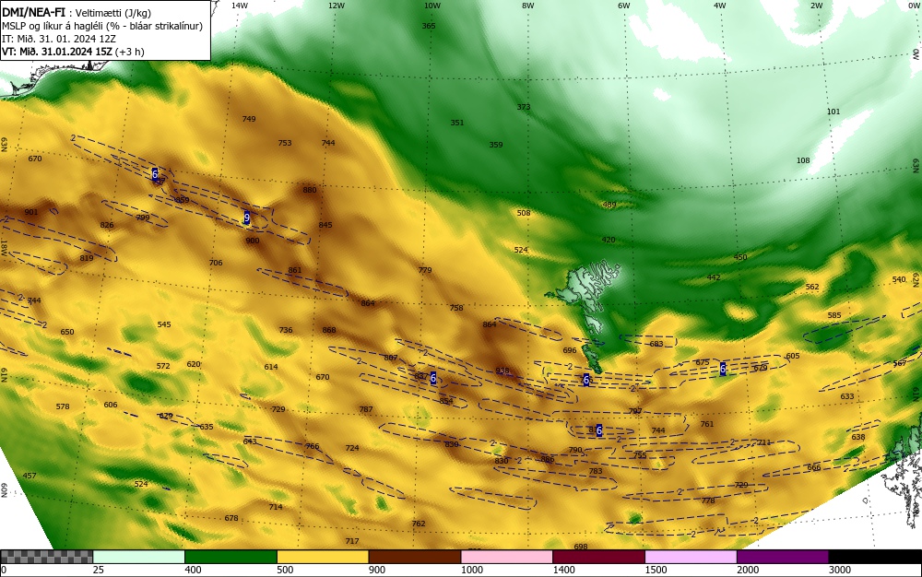Viewport: 922px width, 577px height.
Task: Click the pale green 25–400 legend swatch
Action: (139, 557)
